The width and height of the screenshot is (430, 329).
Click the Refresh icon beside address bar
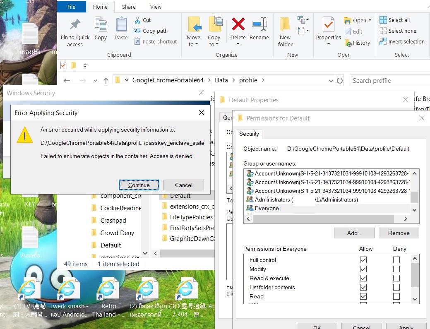[340, 81]
